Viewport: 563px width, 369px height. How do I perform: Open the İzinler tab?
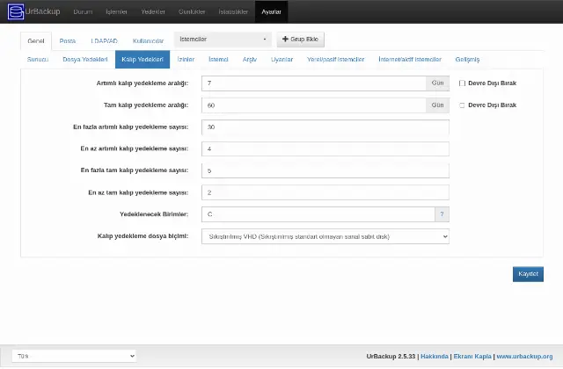pos(186,60)
